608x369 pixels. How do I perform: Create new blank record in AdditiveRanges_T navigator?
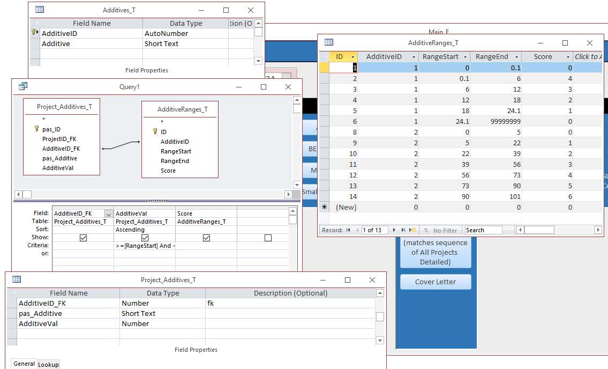tap(412, 230)
